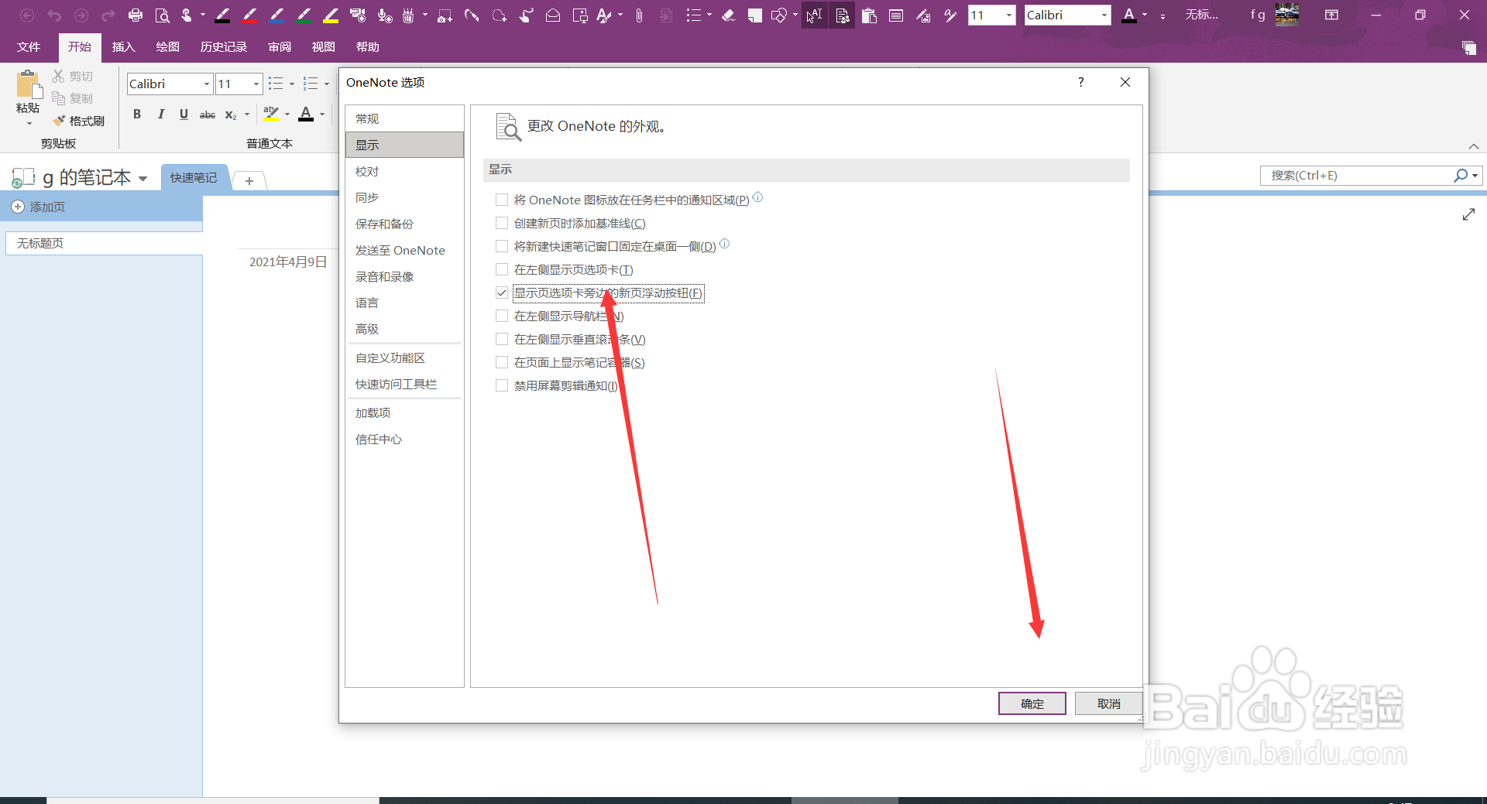Check 创建新页时添加基准线 option
Screen dimensions: 1487x804
tap(502, 224)
